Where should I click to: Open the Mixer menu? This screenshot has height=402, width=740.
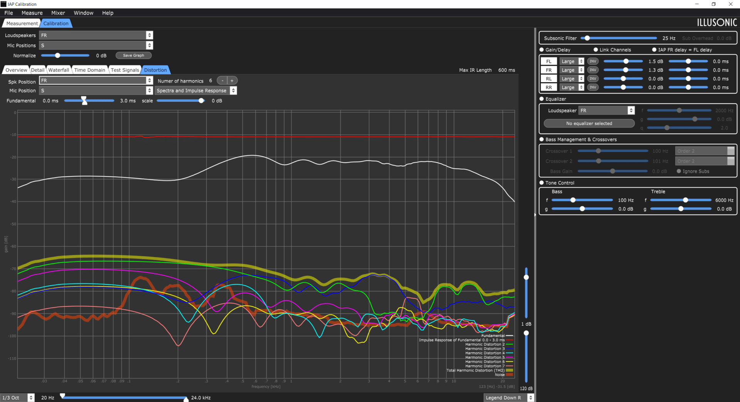coord(58,13)
